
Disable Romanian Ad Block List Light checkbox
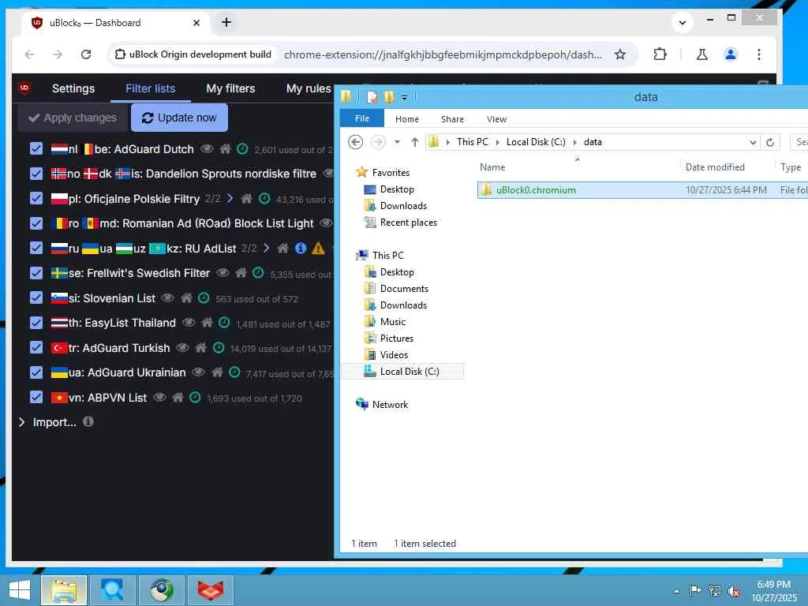pyautogui.click(x=36, y=223)
